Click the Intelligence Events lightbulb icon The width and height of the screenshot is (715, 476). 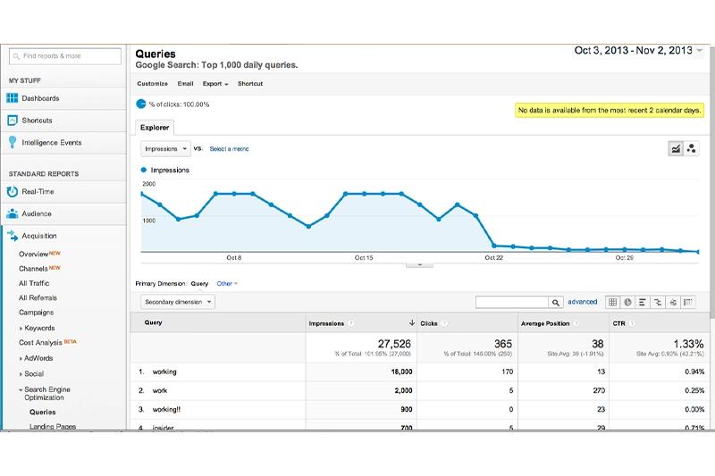point(13,142)
